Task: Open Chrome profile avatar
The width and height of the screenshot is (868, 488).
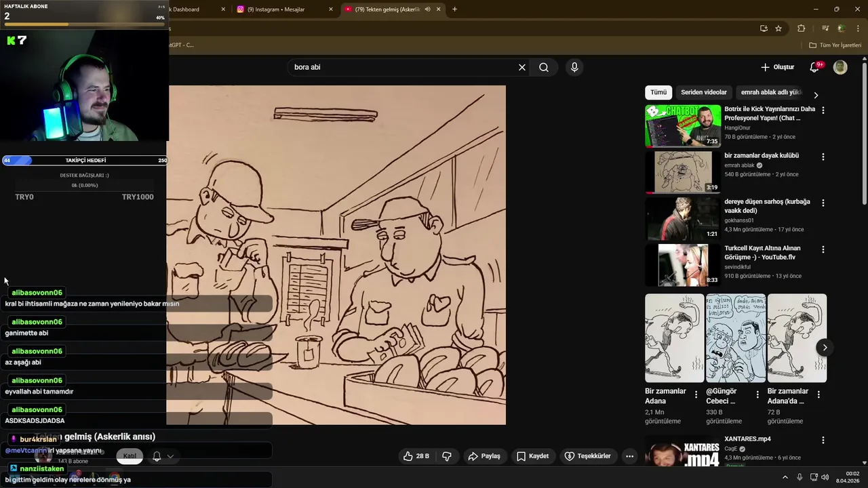Action: (841, 28)
